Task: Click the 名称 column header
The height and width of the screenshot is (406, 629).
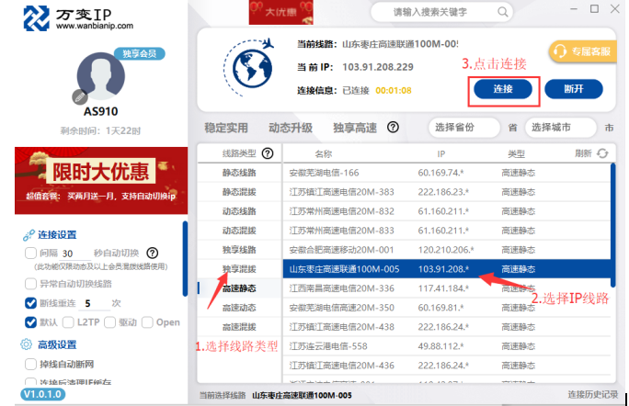Action: pyautogui.click(x=324, y=154)
